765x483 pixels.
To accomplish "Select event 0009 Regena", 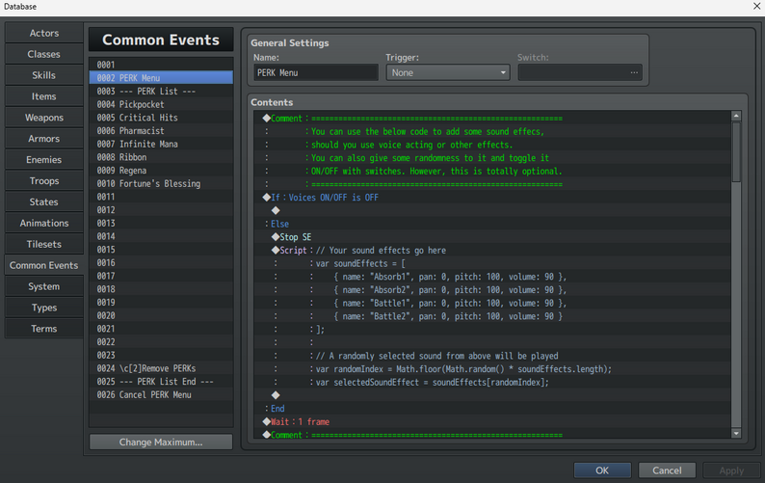I will pyautogui.click(x=161, y=170).
